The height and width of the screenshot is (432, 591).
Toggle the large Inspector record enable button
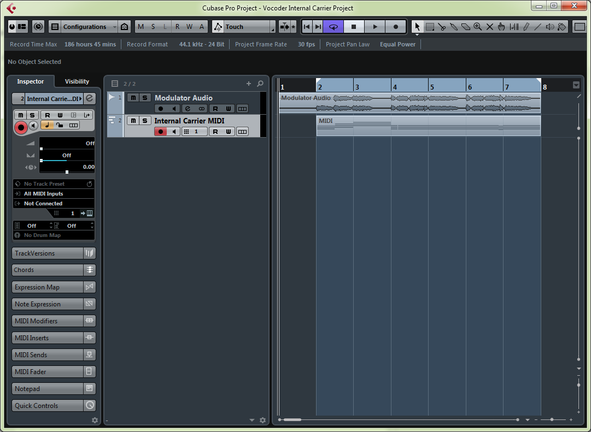point(21,128)
